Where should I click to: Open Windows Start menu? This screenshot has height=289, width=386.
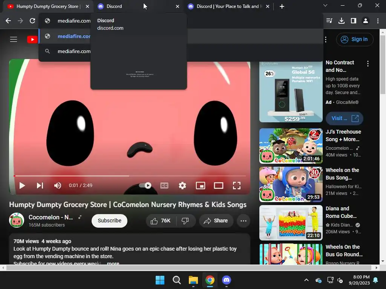(160, 280)
